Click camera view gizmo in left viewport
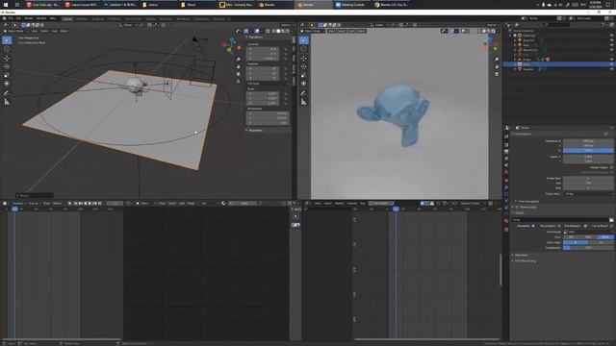Screen dimensions: 616x346 pyautogui.click(x=238, y=74)
